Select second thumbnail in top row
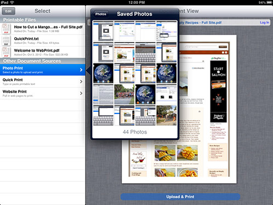Image resolution: width=273 pixels, height=205 pixels. 124,31
